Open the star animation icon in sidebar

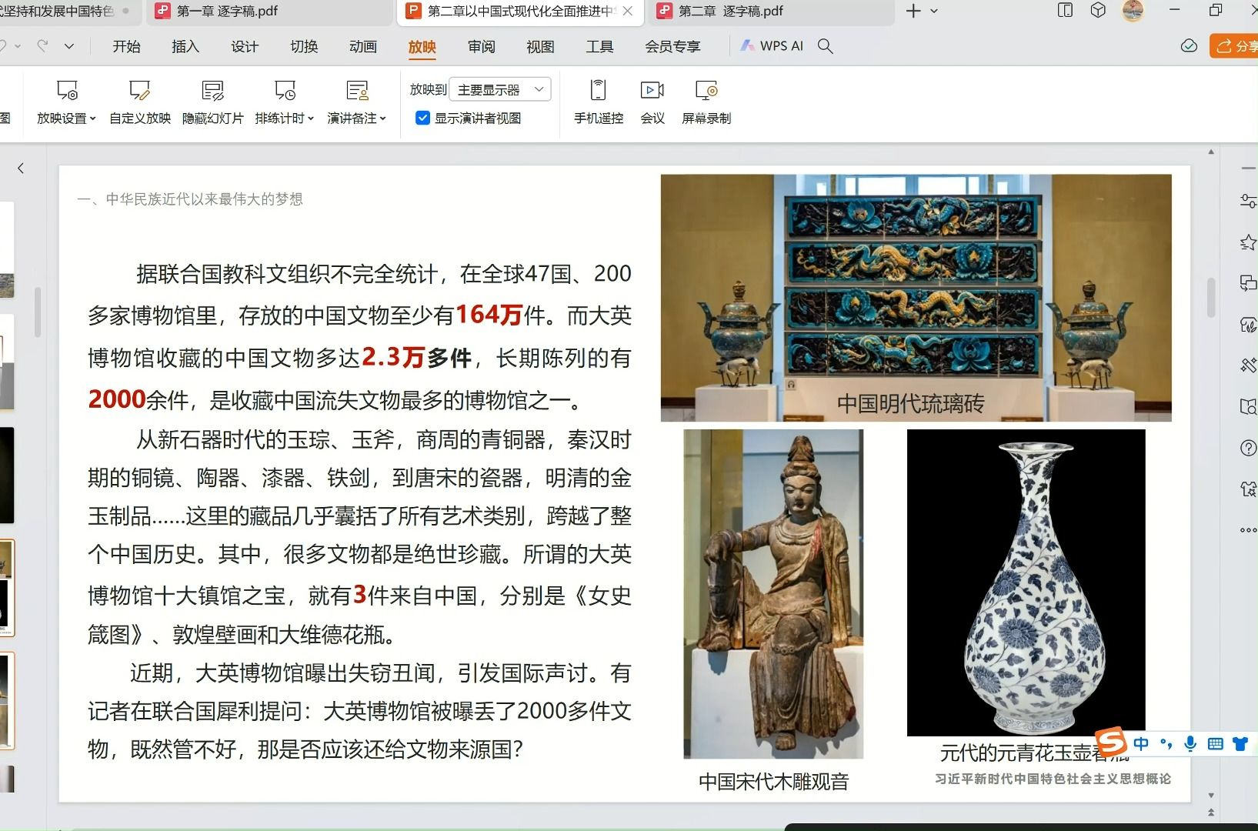coord(1248,243)
